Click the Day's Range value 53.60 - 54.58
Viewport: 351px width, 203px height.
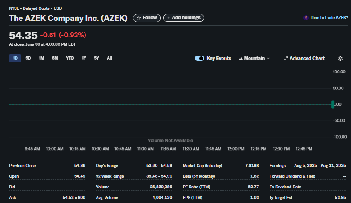point(159,166)
